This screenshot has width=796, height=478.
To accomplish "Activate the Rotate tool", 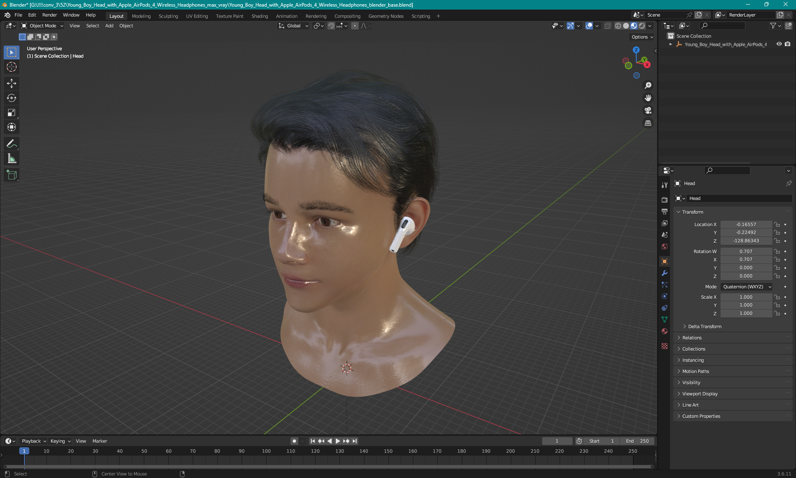I will [12, 98].
